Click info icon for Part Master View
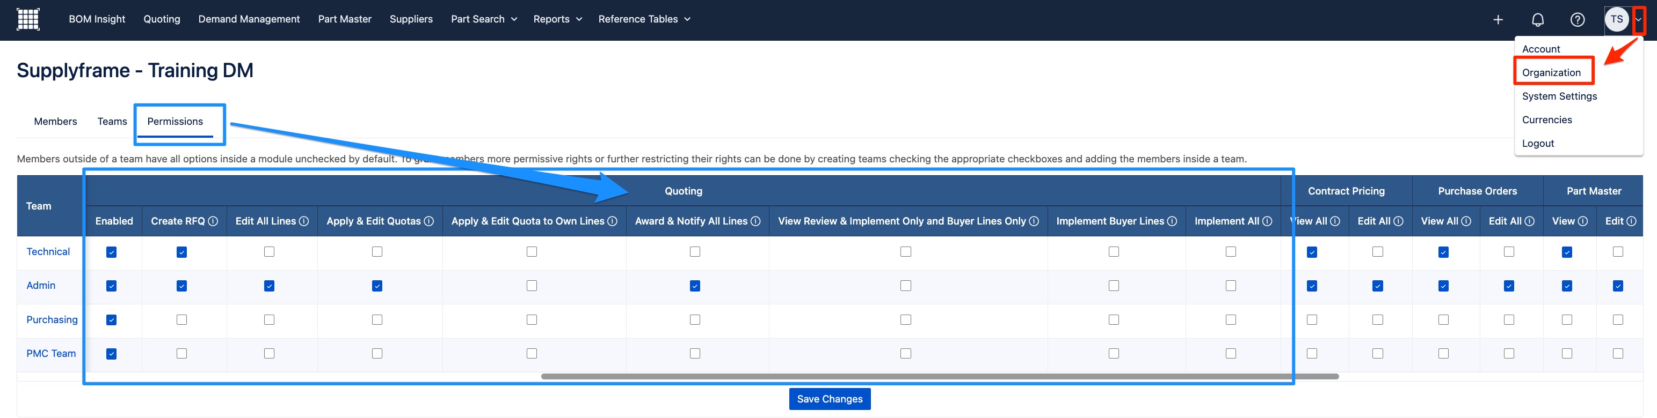This screenshot has height=418, width=1657. (x=1583, y=221)
